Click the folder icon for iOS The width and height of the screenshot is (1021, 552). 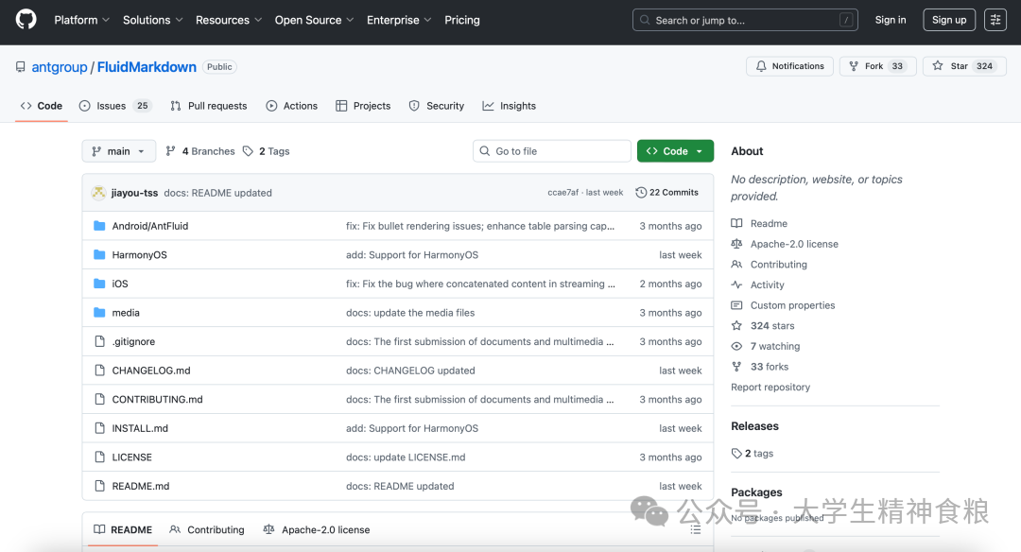(99, 284)
